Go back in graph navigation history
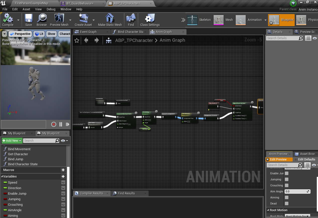This screenshot has width=318, height=218. [86, 40]
